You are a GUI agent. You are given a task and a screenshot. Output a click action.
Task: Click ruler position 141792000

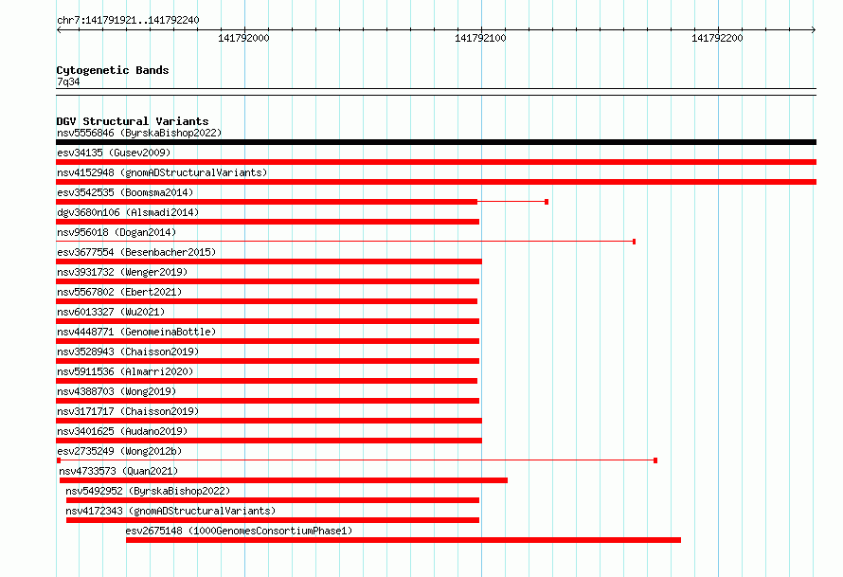[243, 38]
